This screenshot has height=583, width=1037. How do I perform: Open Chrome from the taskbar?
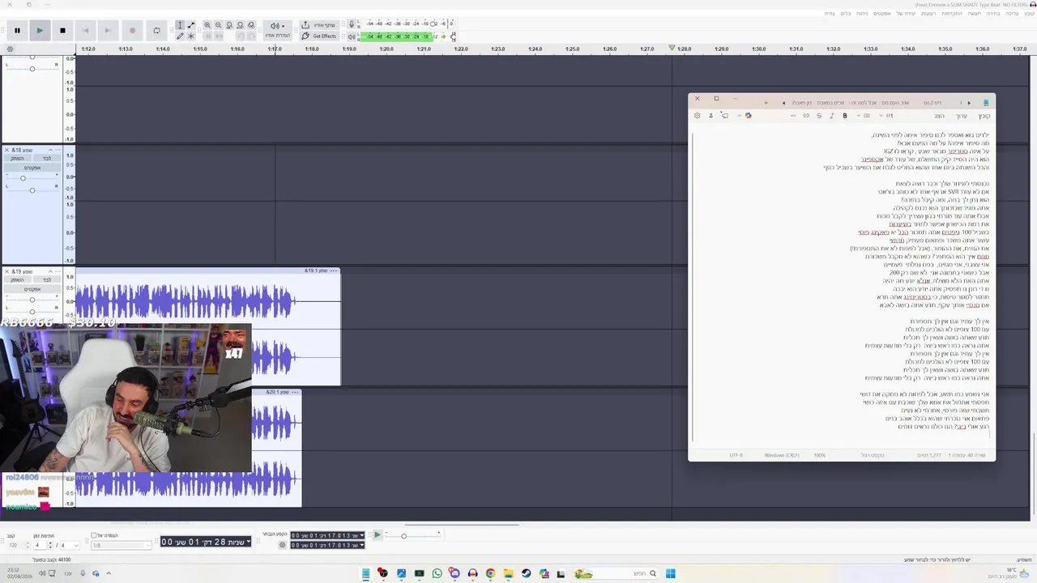[490, 573]
